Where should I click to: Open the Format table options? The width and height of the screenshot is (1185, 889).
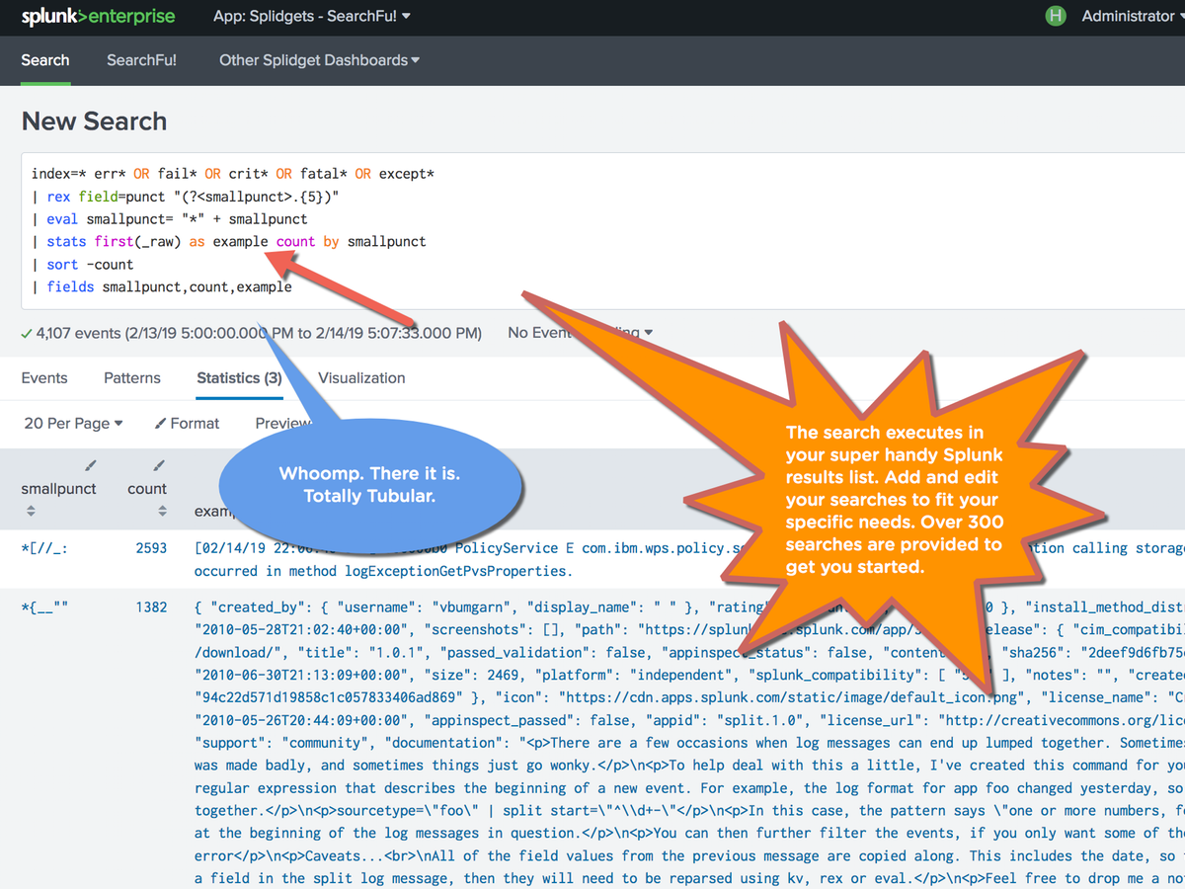pyautogui.click(x=188, y=423)
